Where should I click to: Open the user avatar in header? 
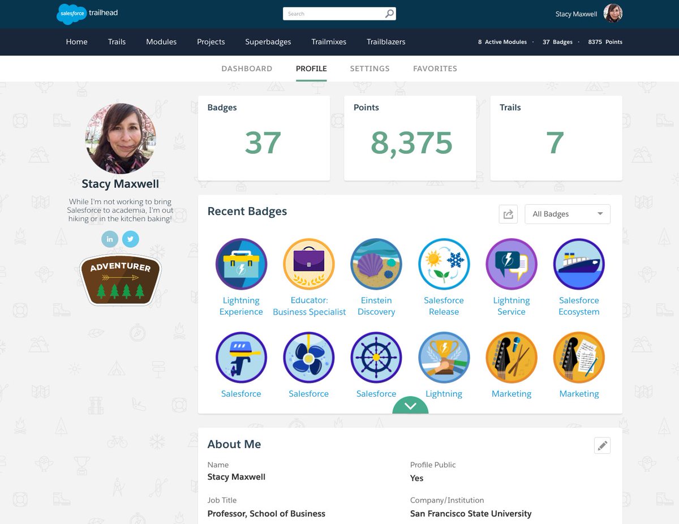(613, 14)
